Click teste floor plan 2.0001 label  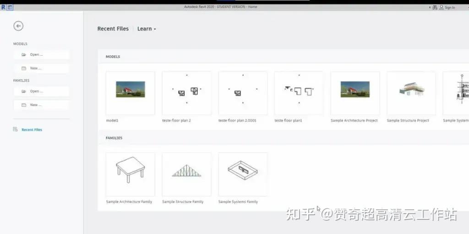(x=237, y=121)
